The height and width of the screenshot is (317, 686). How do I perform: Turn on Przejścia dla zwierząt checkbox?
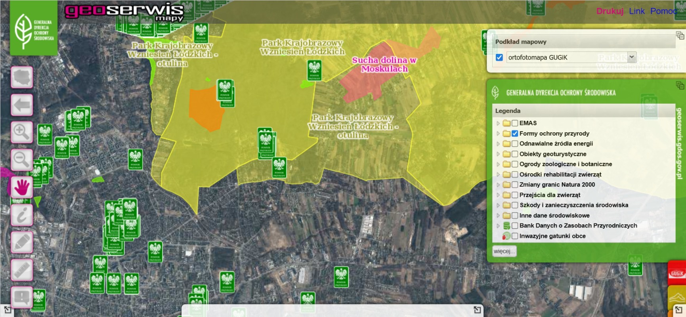coord(515,195)
